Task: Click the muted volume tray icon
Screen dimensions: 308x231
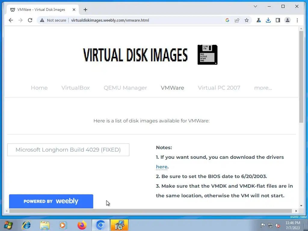Action: point(278,225)
